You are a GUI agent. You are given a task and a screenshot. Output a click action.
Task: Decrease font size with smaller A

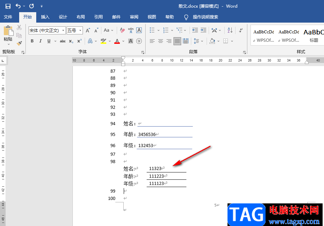tap(96, 30)
